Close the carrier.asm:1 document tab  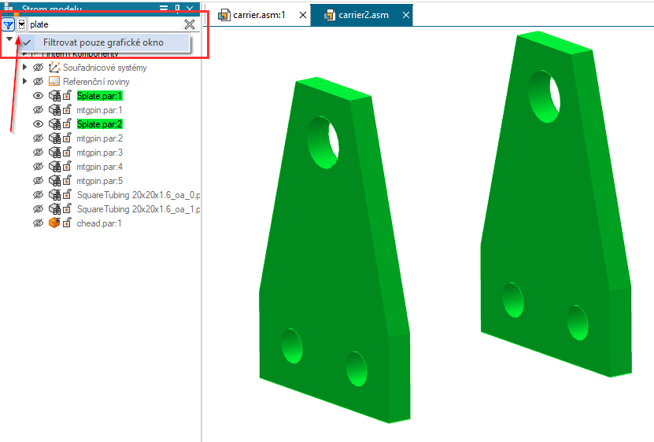pos(303,15)
